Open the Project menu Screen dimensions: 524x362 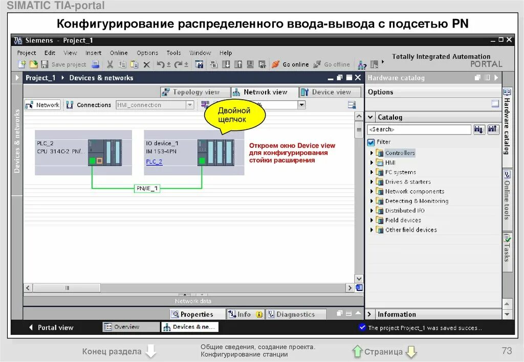[27, 53]
